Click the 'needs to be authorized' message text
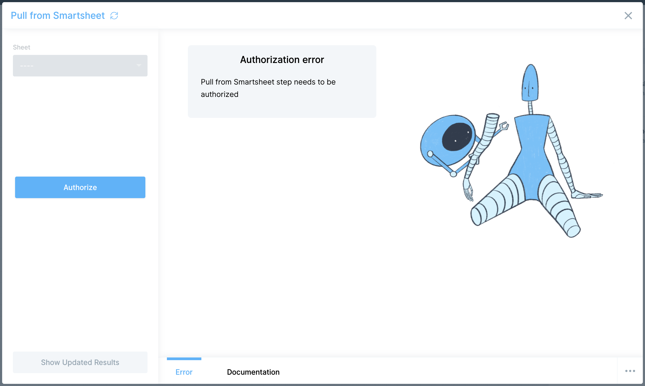 tap(268, 88)
